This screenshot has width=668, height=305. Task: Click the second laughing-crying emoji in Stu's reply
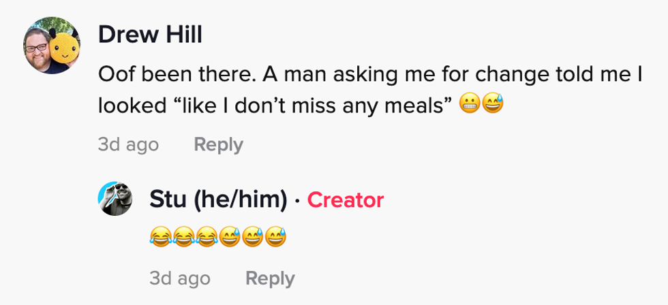[x=183, y=237]
